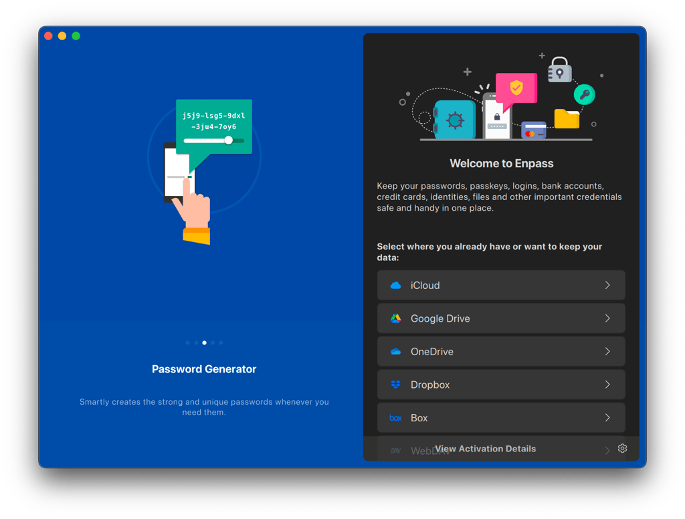The height and width of the screenshot is (519, 685).
Task: Minimize window using yellow button
Action: point(62,36)
